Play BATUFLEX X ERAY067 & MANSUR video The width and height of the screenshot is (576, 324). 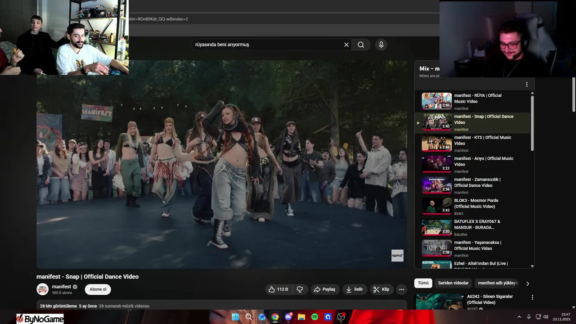472,228
